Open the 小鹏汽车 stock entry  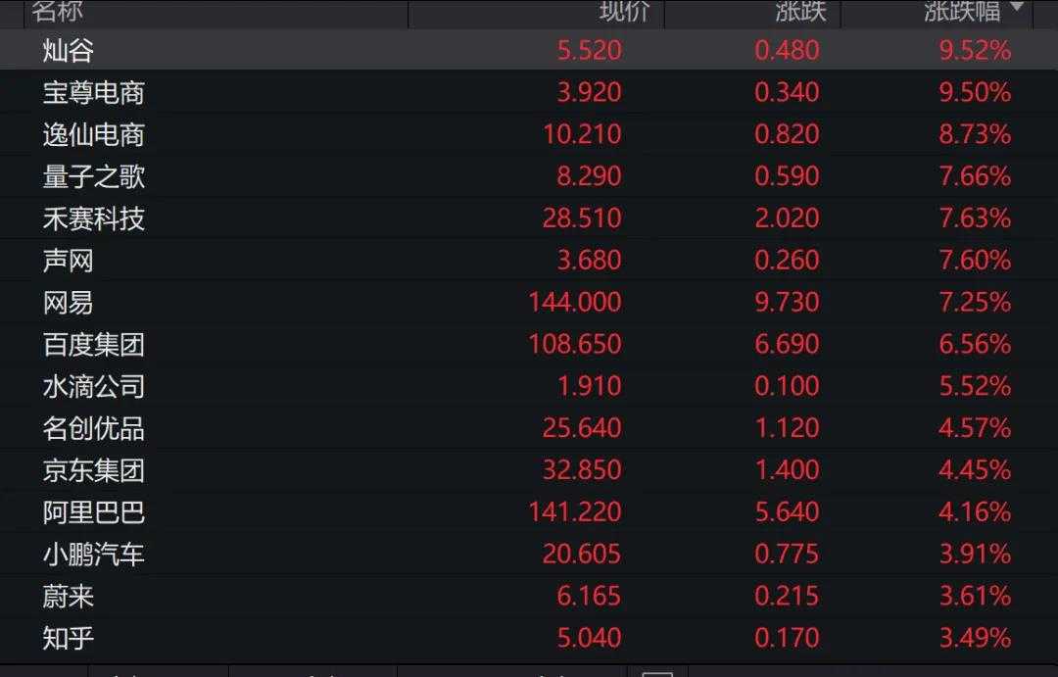(x=94, y=555)
